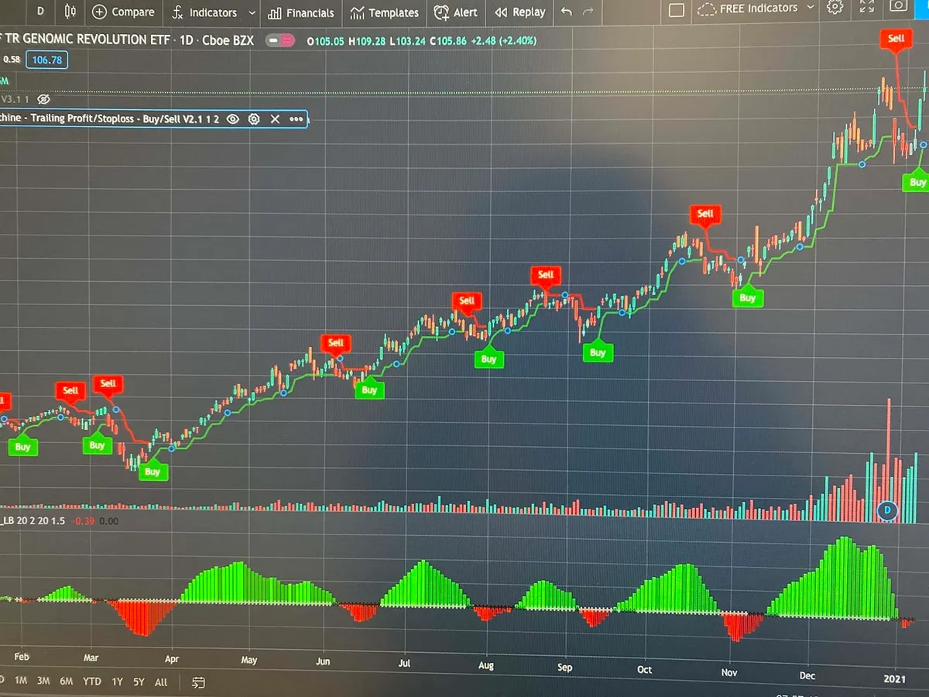Click the go-to-date calendar icon
This screenshot has height=697, width=929.
[198, 682]
